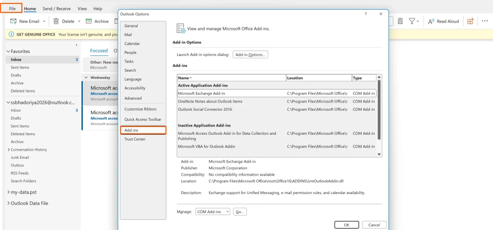Open the File menu
Screen dimensions: 493x230
point(12,9)
